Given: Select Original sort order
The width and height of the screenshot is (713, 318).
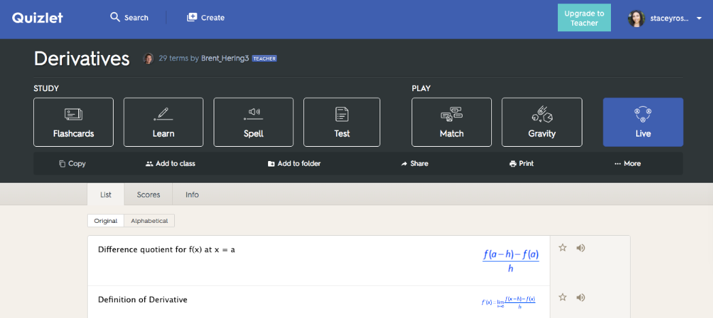Looking at the screenshot, I should coord(105,221).
